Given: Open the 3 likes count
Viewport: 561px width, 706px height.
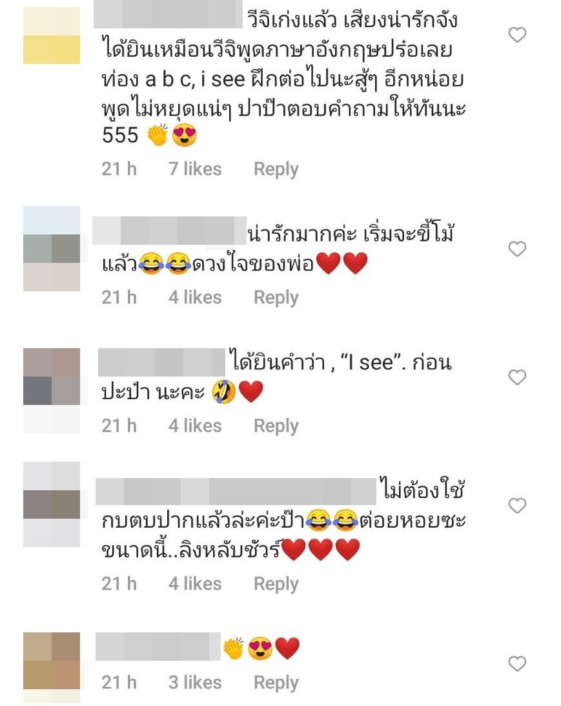Looking at the screenshot, I should [195, 683].
